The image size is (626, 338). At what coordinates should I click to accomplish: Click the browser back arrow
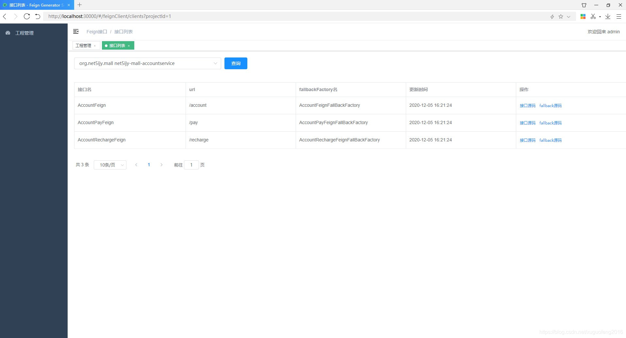tap(5, 16)
